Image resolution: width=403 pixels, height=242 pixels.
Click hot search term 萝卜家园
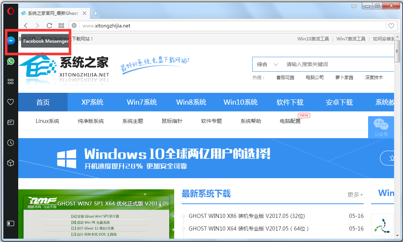tap(344, 77)
